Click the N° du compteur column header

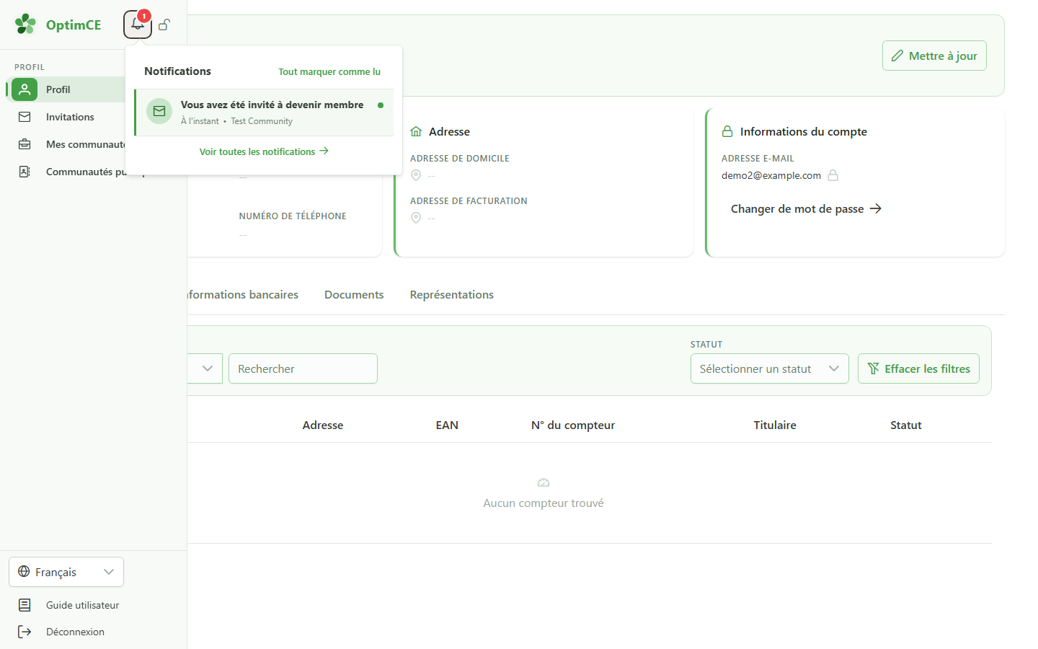click(573, 425)
